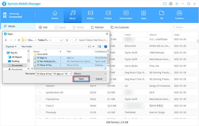Image resolution: width=199 pixels, height=126 pixels.
Task: Switch to the Music tab
Action: 72,15
